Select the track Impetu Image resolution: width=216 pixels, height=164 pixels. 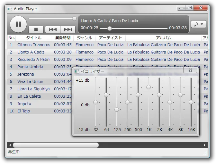[24, 104]
